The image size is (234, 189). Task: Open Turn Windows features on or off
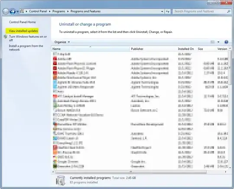(28, 39)
